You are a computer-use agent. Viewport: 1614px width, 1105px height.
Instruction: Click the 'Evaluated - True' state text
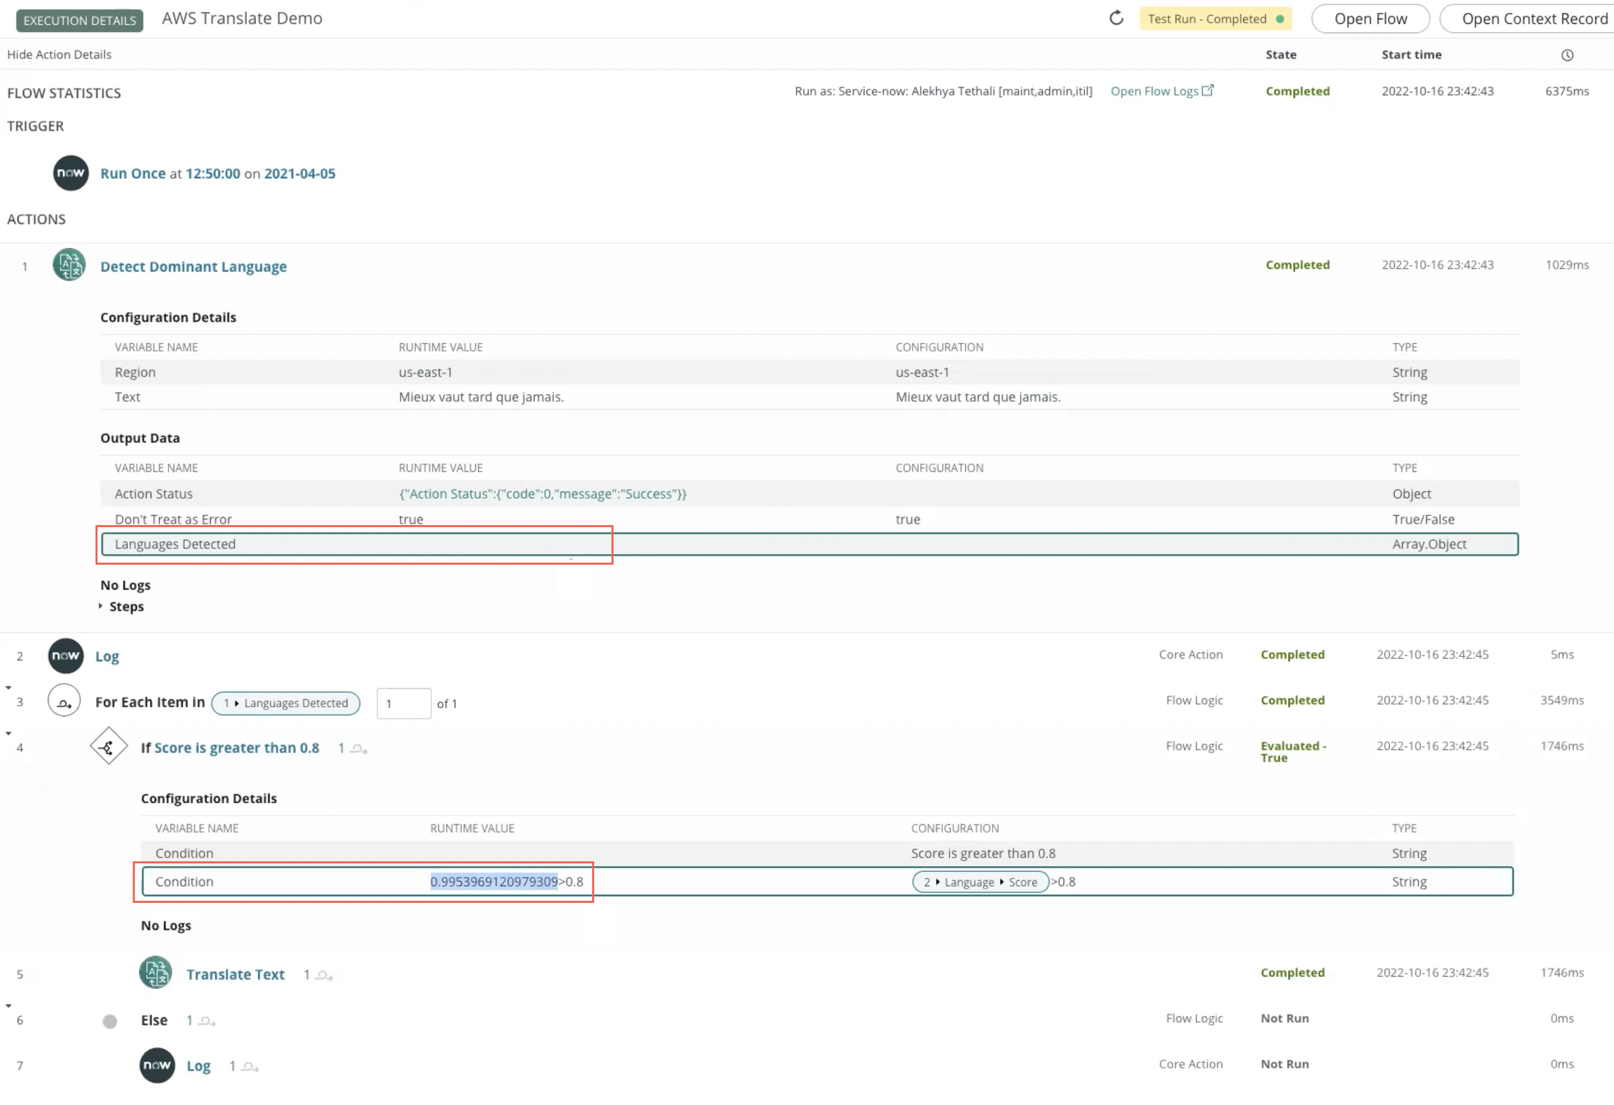1293,752
